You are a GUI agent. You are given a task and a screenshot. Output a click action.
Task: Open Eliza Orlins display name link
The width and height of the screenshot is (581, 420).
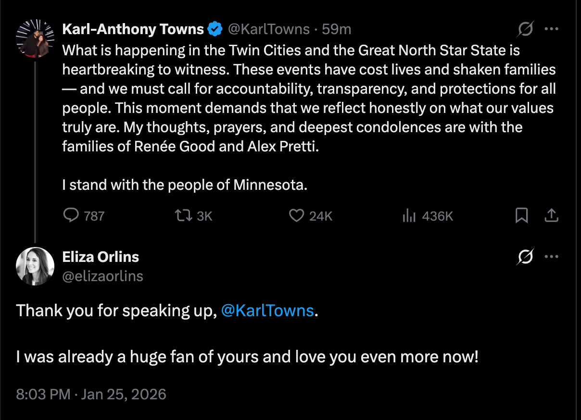tap(101, 257)
